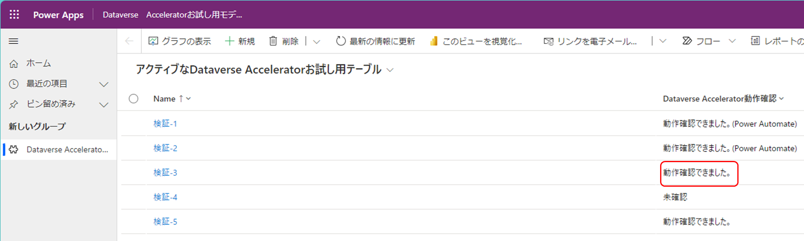Click the back arrow button
The image size is (804, 241).
click(129, 41)
